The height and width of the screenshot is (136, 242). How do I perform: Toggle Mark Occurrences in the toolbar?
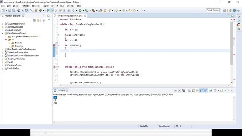coord(52,11)
